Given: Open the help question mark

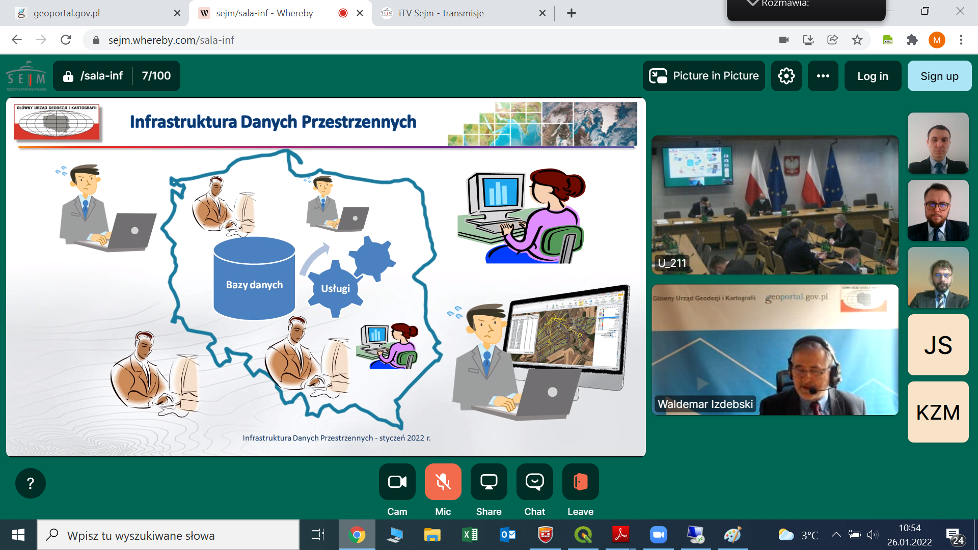Looking at the screenshot, I should pos(30,483).
